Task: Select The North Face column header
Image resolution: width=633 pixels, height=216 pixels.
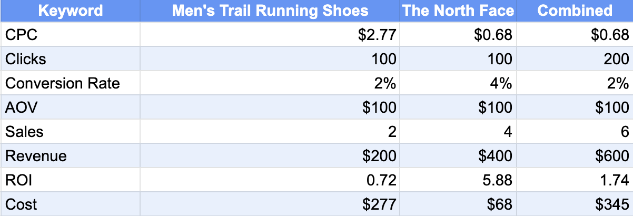Action: (x=458, y=11)
